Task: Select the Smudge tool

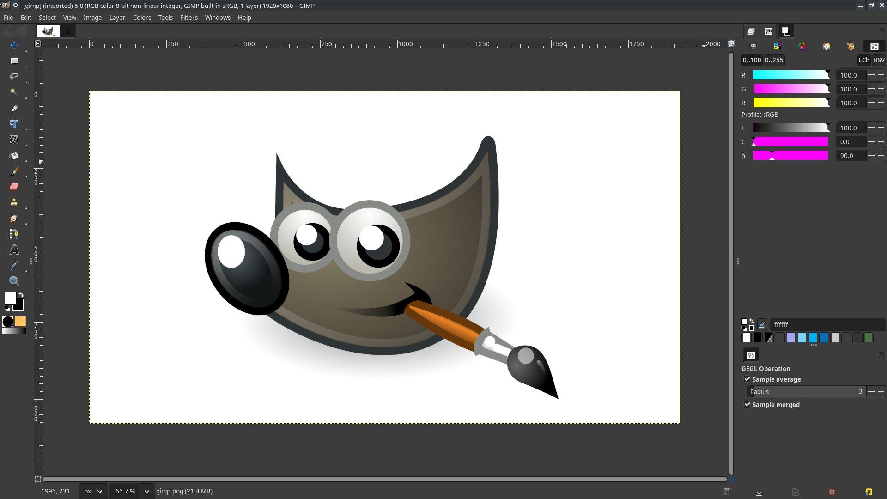Action: (14, 218)
